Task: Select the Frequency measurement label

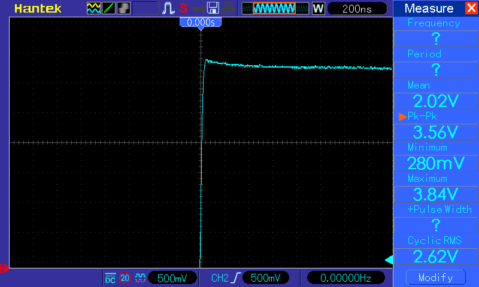Action: [433, 23]
